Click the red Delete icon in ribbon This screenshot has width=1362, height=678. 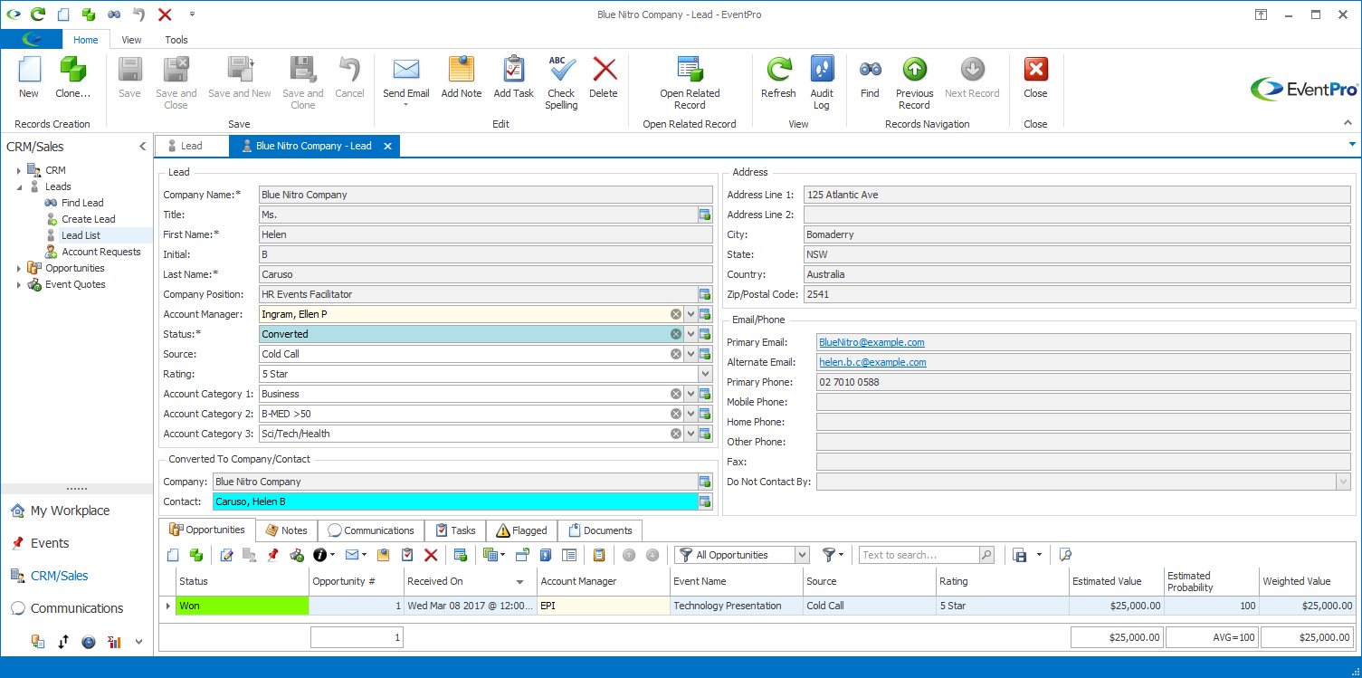(x=604, y=70)
